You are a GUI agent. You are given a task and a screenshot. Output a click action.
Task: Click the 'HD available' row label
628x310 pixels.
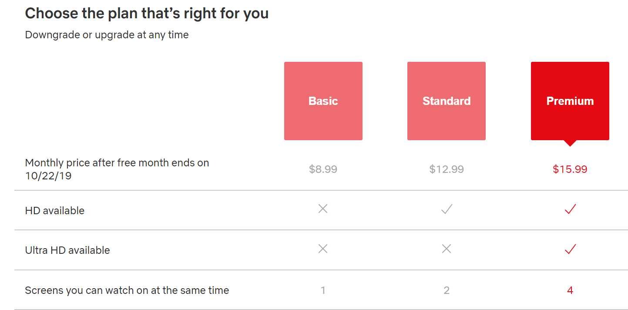[x=55, y=211]
